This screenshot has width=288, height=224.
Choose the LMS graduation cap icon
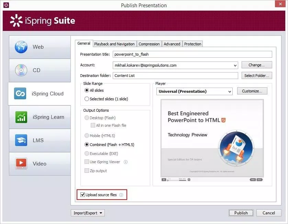[x=21, y=140]
